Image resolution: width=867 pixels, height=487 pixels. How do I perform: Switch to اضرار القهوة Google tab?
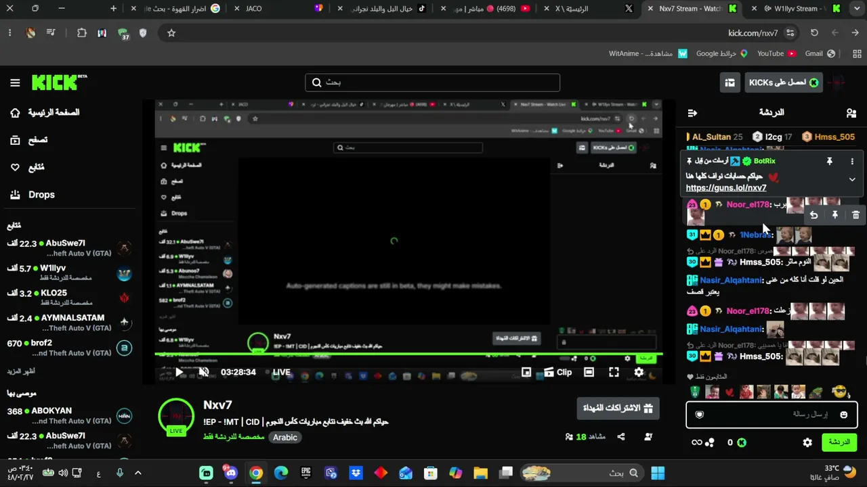point(177,9)
